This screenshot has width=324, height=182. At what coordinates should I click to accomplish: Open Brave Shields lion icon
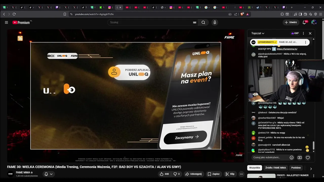(242, 14)
